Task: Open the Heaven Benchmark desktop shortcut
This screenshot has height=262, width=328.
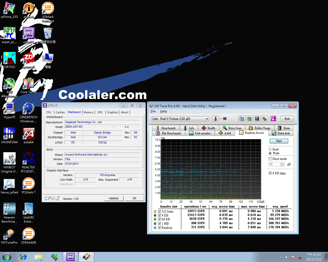Action: click(9, 213)
